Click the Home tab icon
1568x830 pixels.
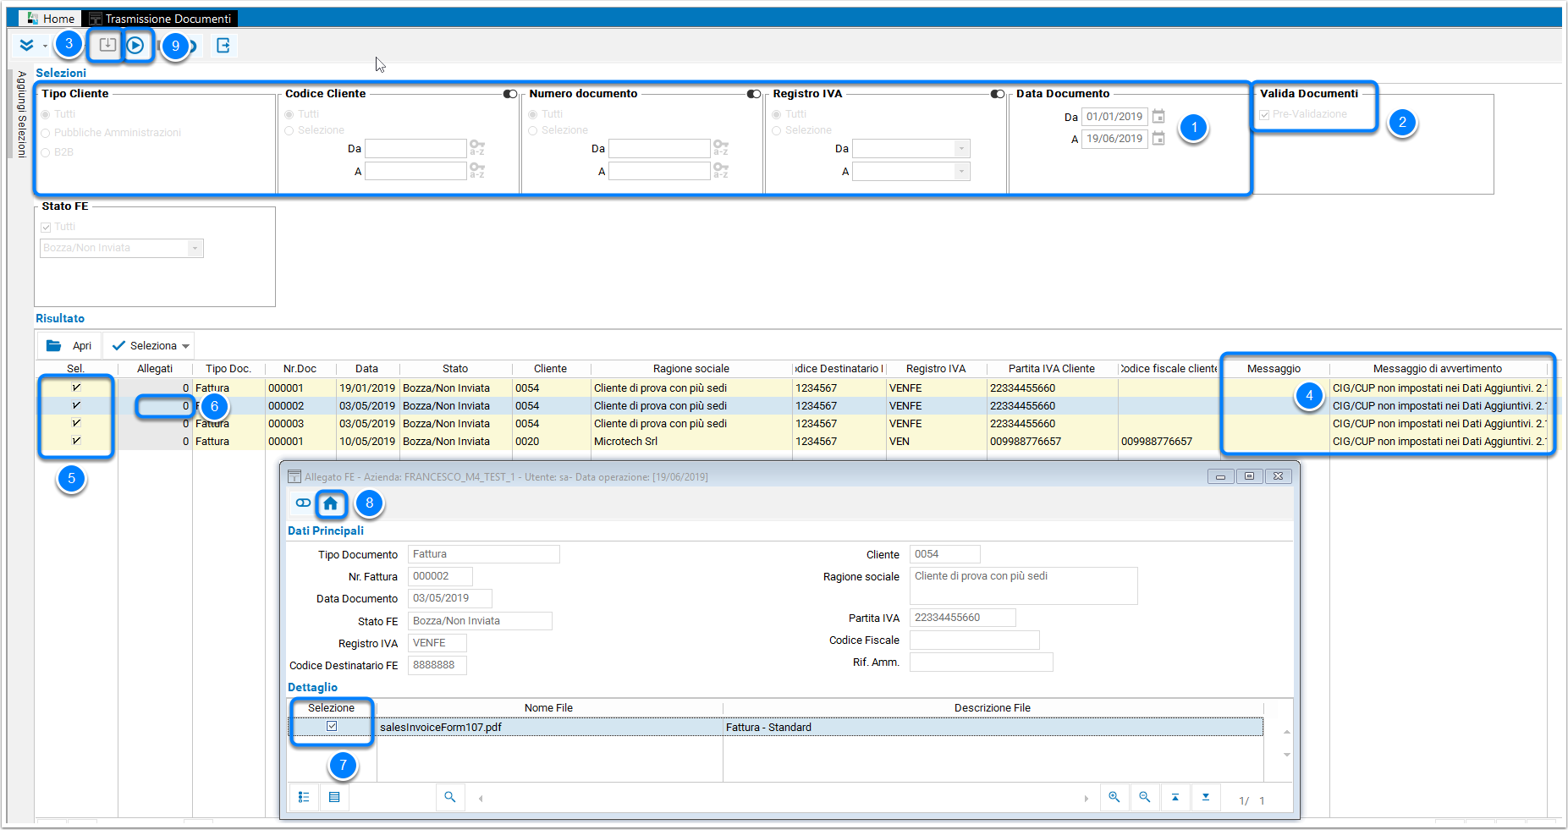32,18
